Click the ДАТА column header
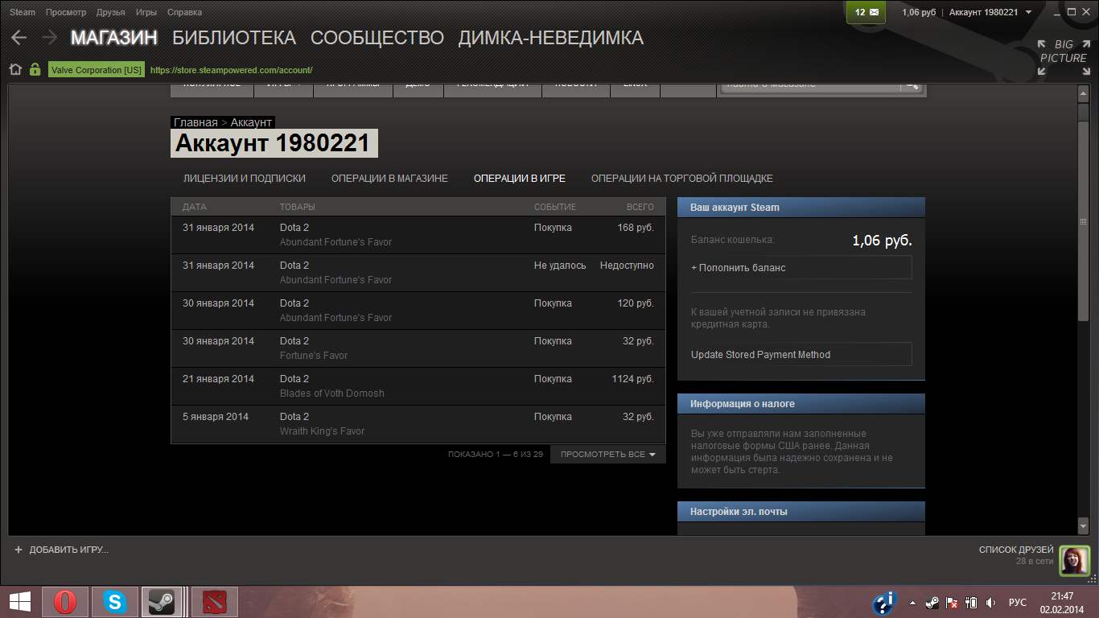The height and width of the screenshot is (618, 1099). [195, 208]
